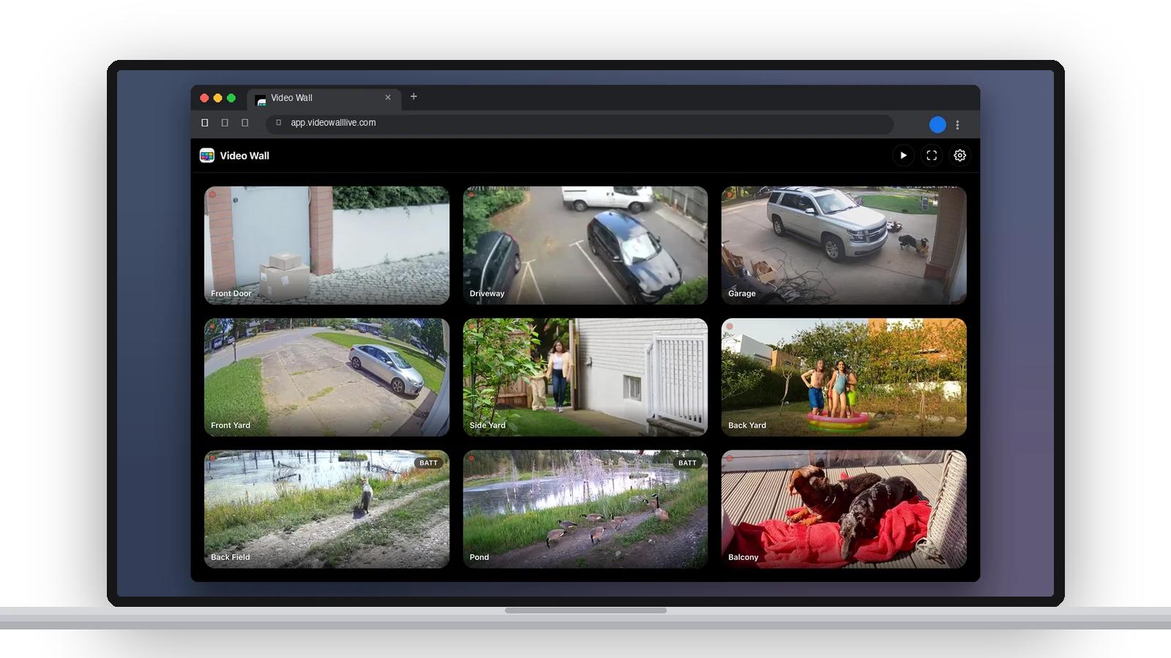This screenshot has height=658, width=1171.
Task: Open the Front Yard camera feed
Action: click(x=326, y=377)
